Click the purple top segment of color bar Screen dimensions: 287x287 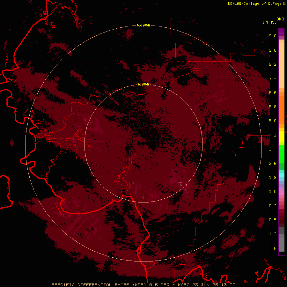282,32
